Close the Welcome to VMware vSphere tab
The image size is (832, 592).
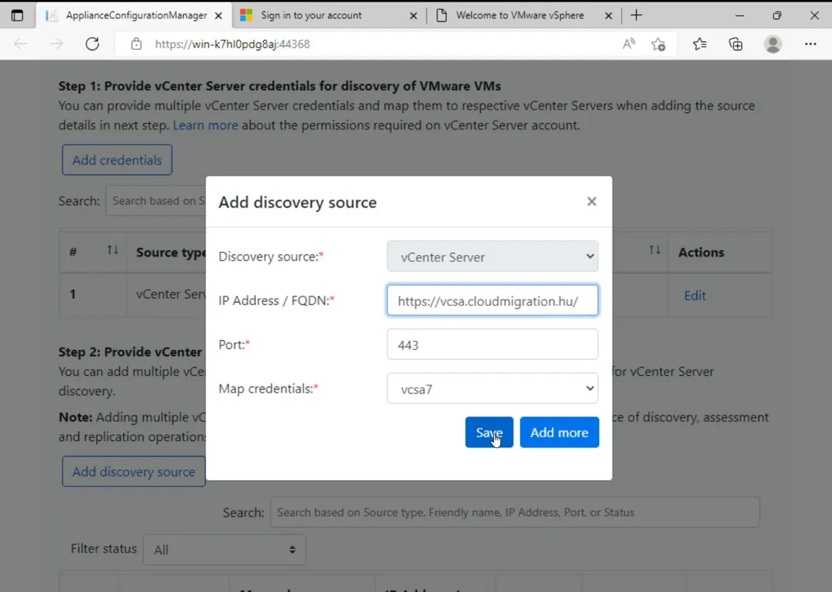(608, 16)
